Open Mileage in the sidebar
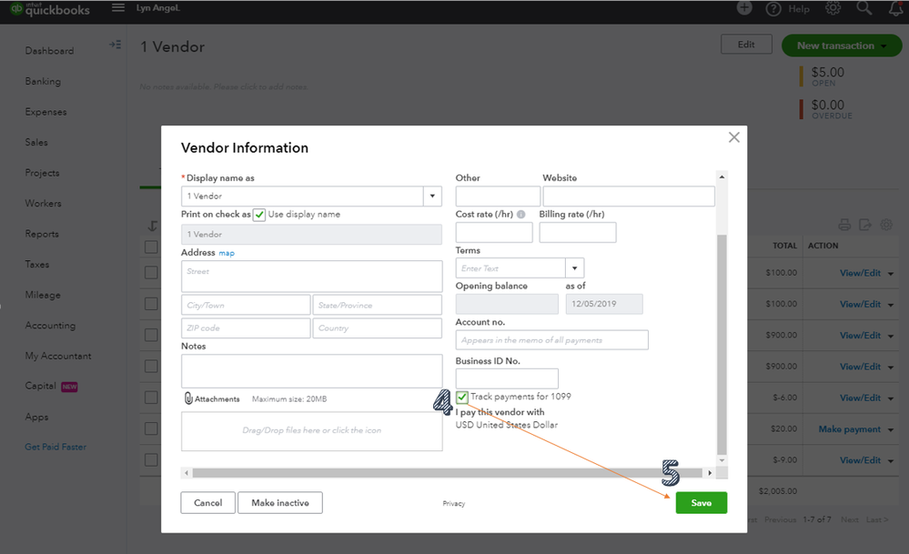Viewport: 909px width, 554px height. point(43,295)
